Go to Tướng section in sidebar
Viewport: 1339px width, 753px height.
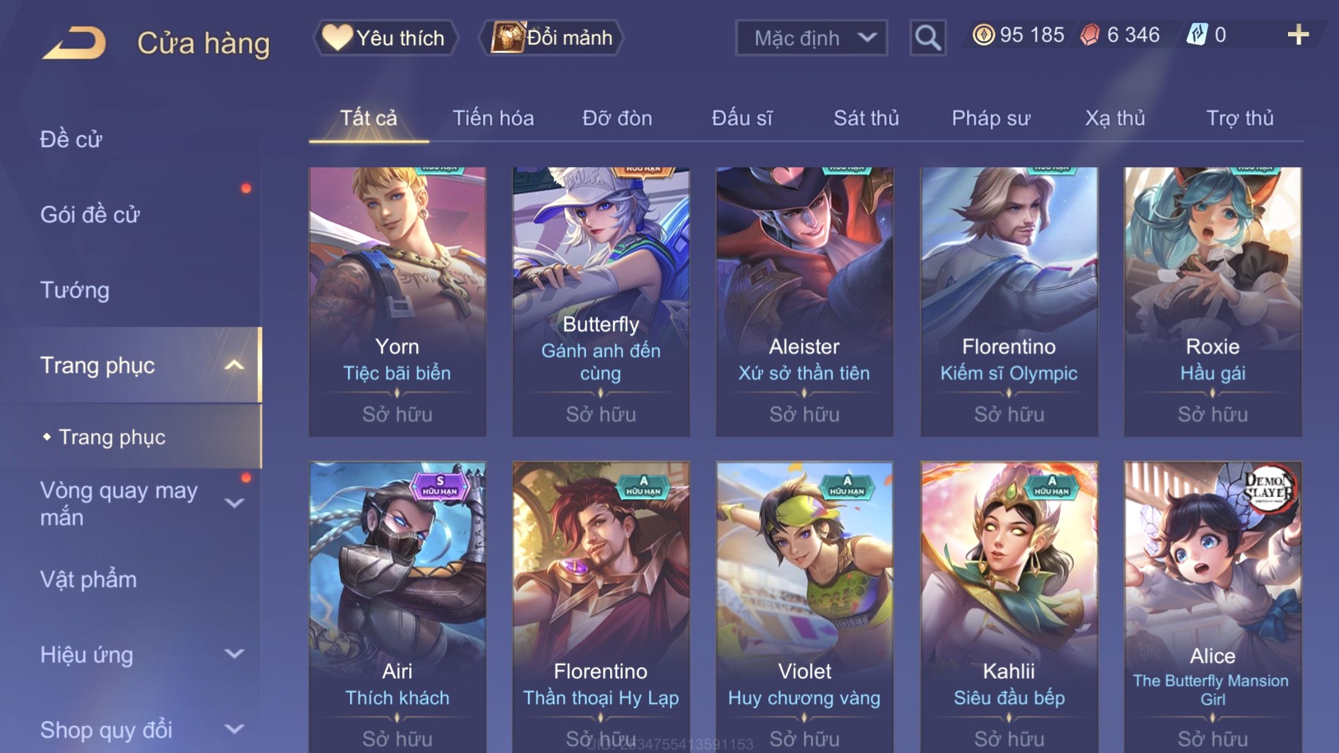75,290
